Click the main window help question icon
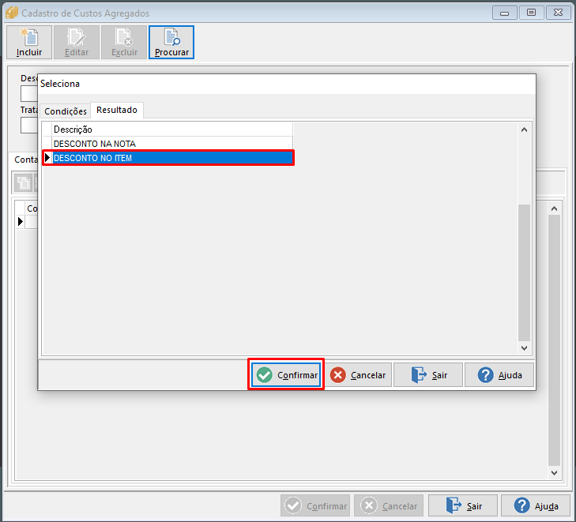Image resolution: width=576 pixels, height=522 pixels. pos(522,505)
